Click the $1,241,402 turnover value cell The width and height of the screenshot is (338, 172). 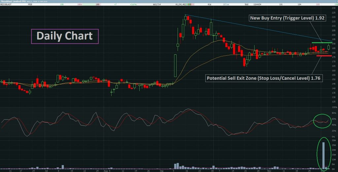[x=181, y=4]
